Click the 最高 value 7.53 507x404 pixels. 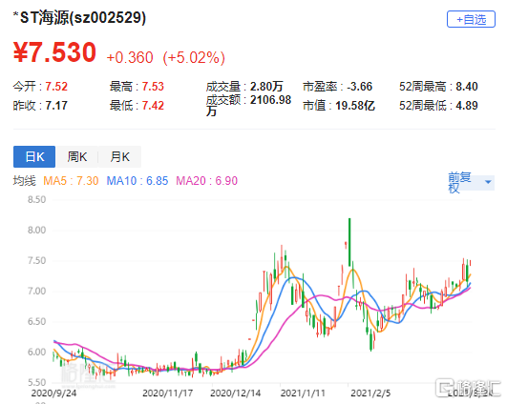153,87
